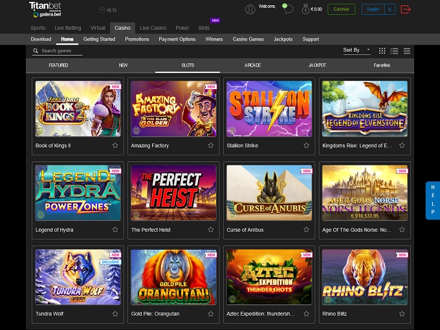Toggle favorite star for Stallion Strike
This screenshot has width=440, height=330.
[306, 145]
